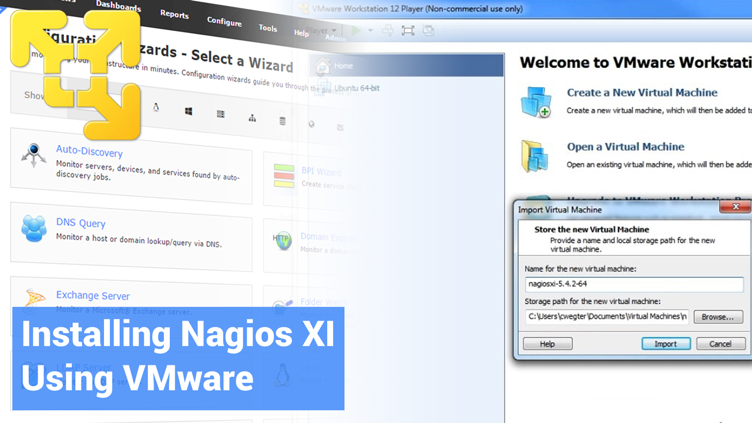The width and height of the screenshot is (752, 423).
Task: Open the Tools menu in Nagios
Action: tap(268, 28)
